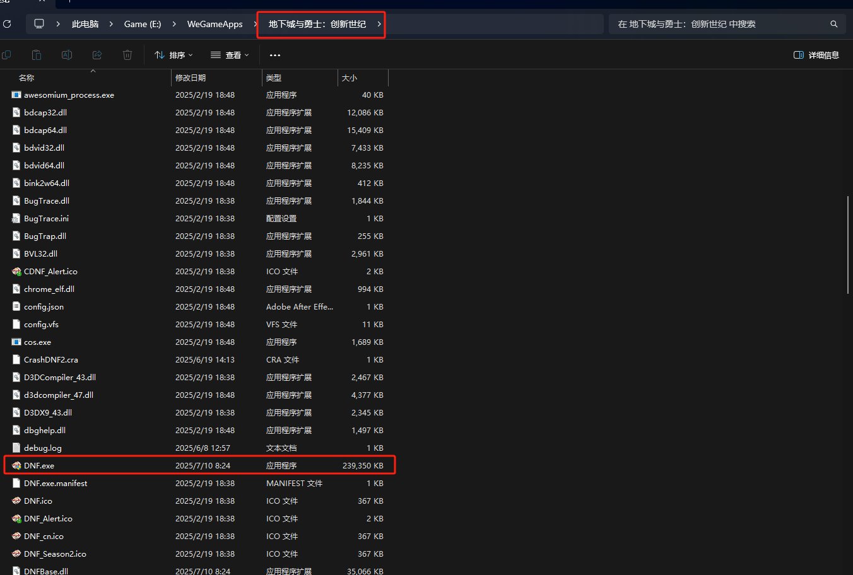Click the cos.exe file icon
853x575 pixels.
point(16,342)
